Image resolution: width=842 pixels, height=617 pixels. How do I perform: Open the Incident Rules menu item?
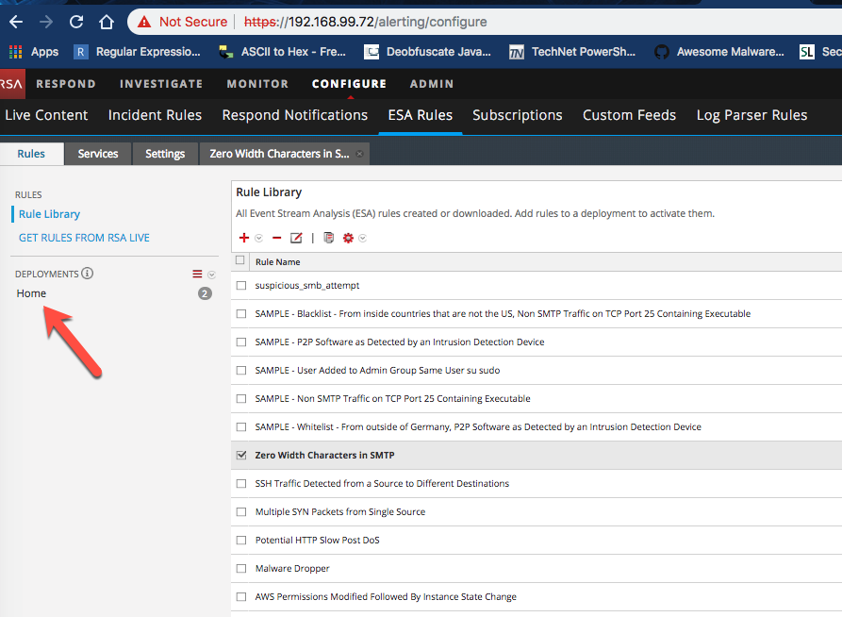[155, 115]
